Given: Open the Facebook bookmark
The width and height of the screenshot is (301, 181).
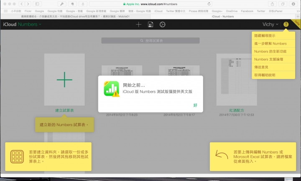Looking at the screenshot, I should click(247, 11).
